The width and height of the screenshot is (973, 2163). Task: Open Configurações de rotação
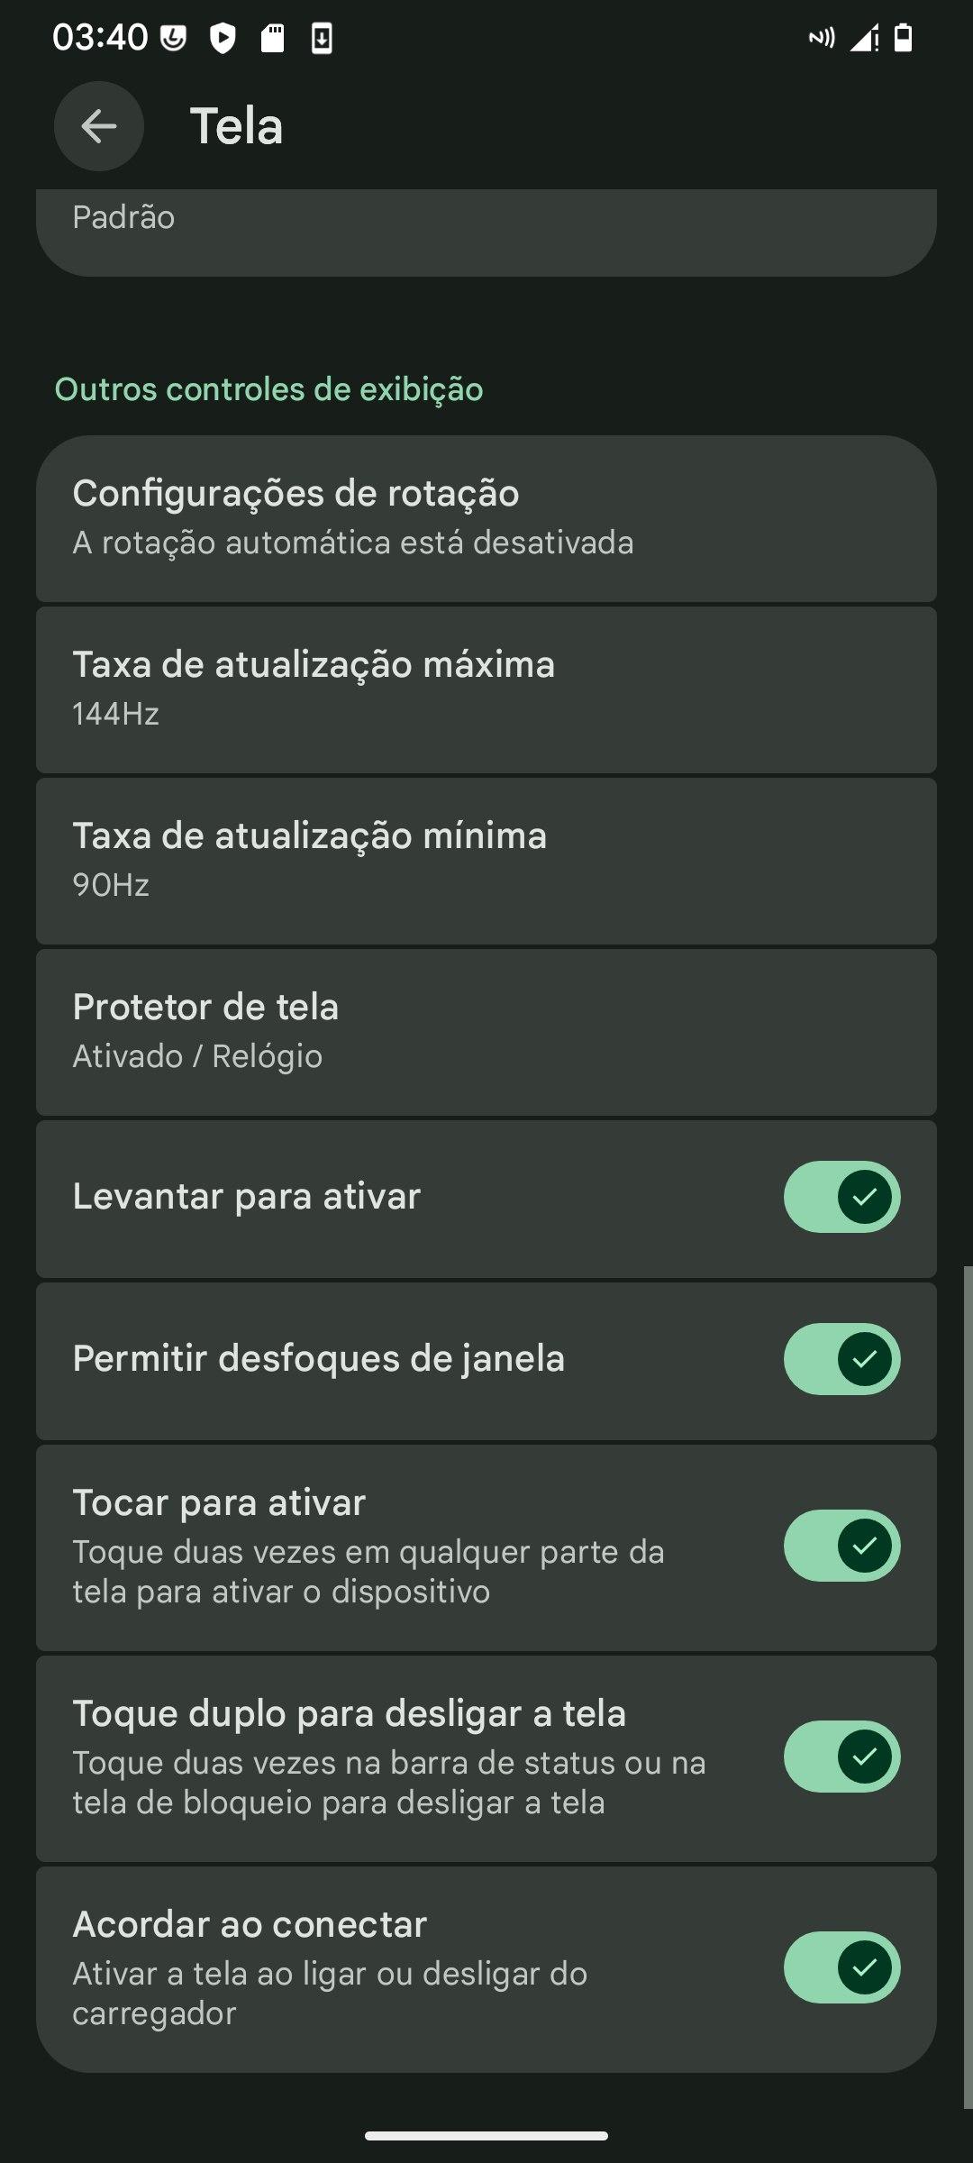(486, 517)
